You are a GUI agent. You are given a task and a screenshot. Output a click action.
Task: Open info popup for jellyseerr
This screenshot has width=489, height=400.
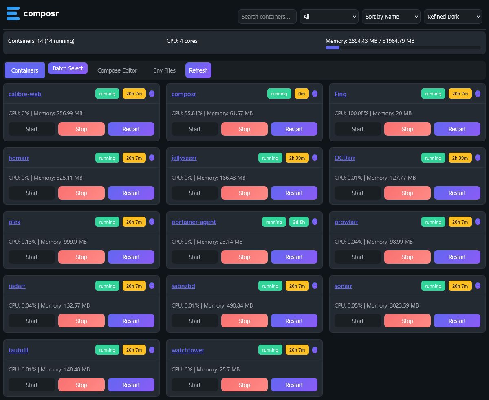tap(315, 158)
